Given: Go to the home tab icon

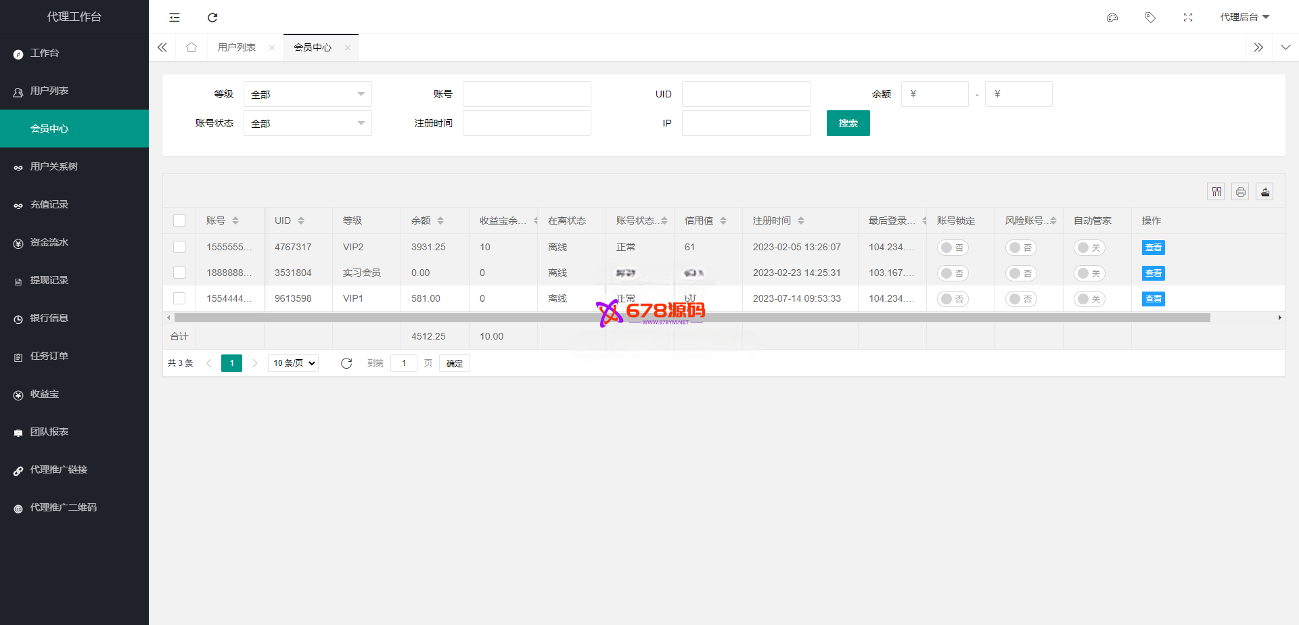Looking at the screenshot, I should click(x=191, y=47).
